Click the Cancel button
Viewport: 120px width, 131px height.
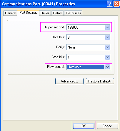[107, 126]
